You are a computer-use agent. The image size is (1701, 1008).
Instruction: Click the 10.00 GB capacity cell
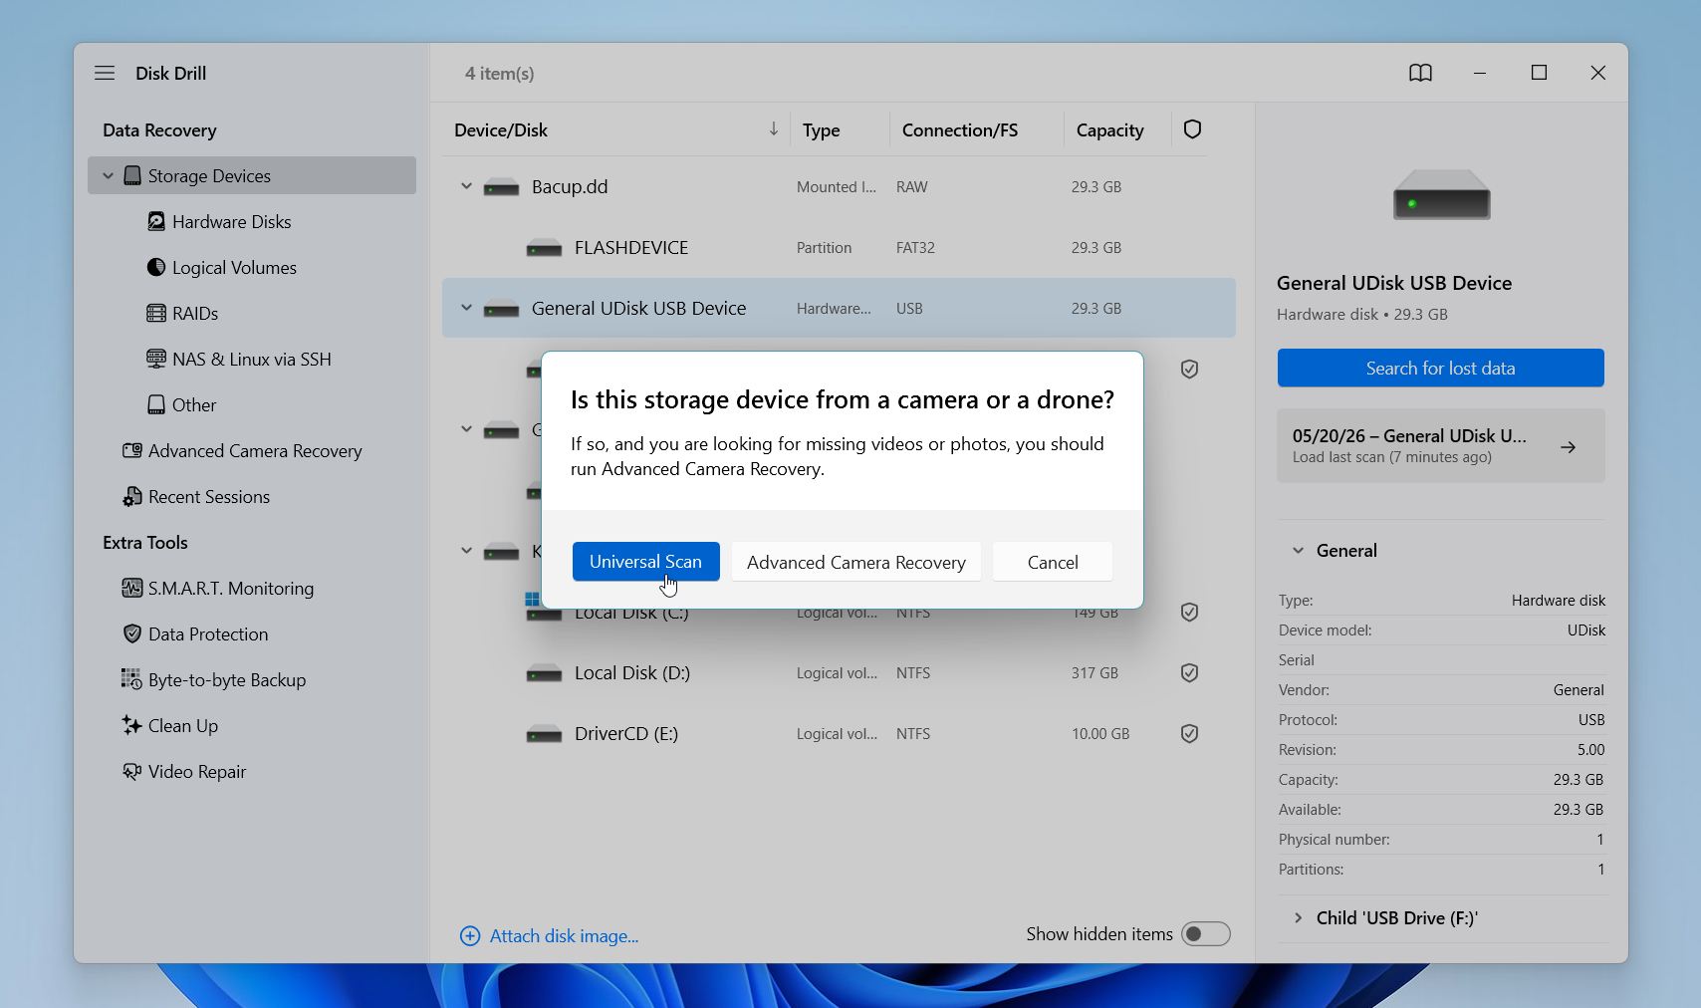coord(1100,733)
